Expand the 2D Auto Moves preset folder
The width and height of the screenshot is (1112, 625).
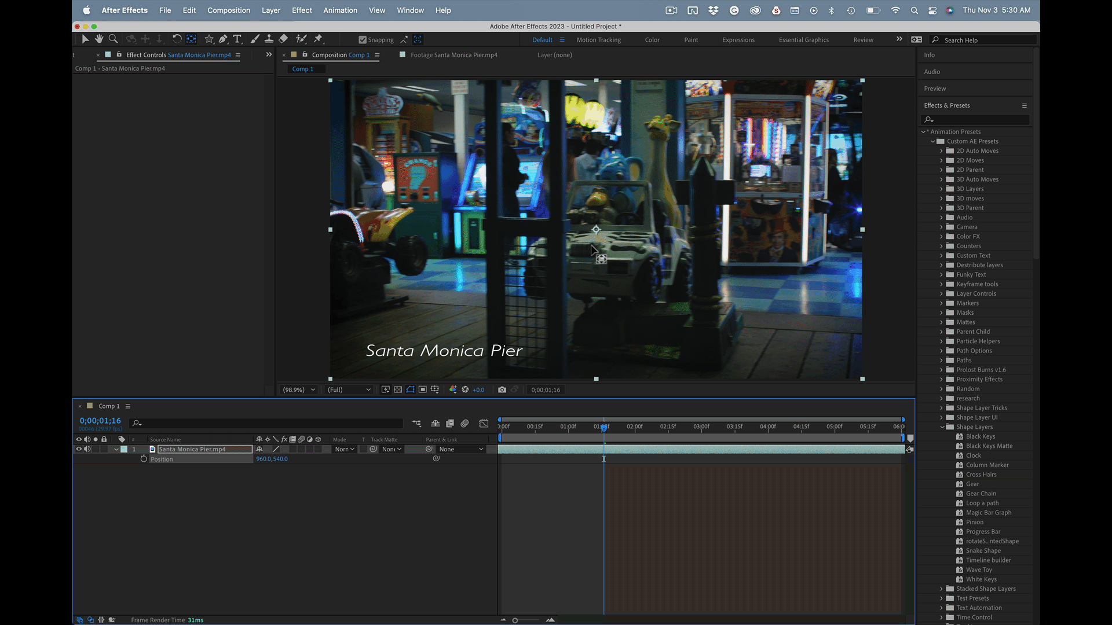click(x=941, y=151)
